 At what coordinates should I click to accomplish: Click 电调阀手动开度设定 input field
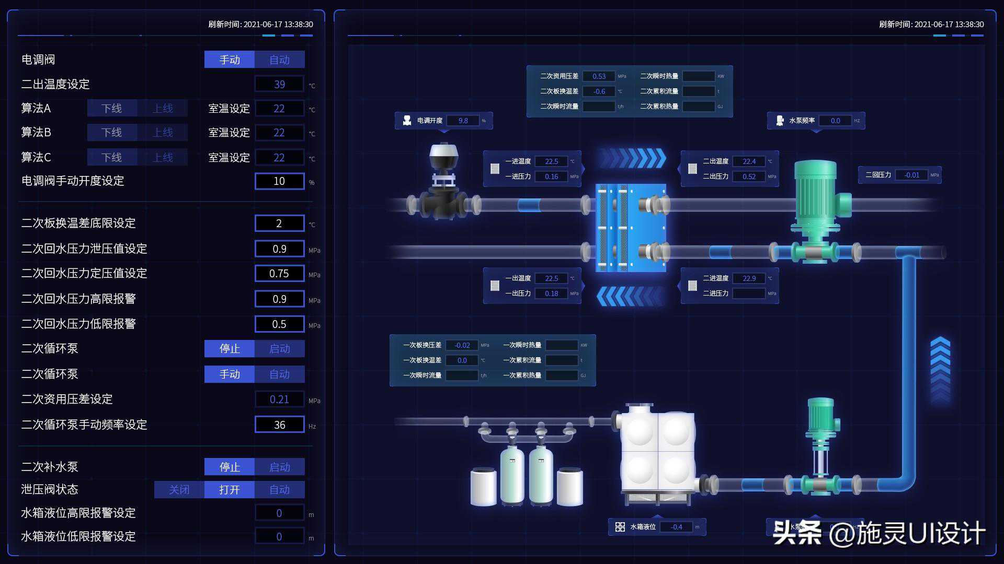coord(279,181)
